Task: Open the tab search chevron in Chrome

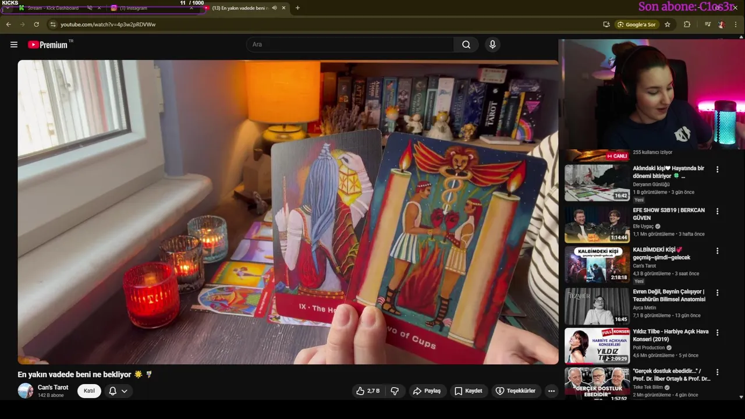Action: (8, 8)
